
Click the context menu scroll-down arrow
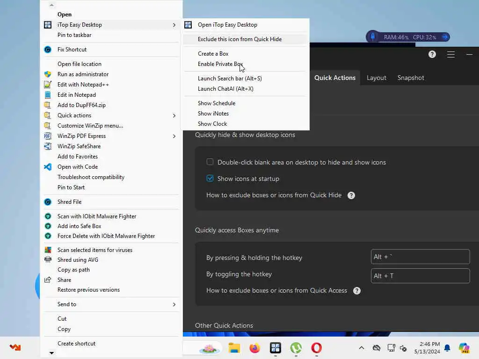pos(51,353)
